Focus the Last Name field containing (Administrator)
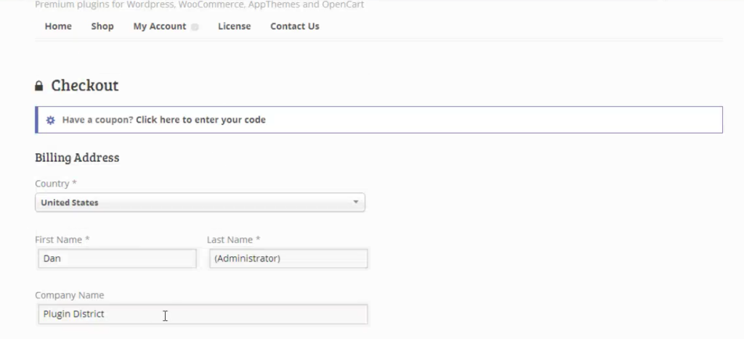 (288, 258)
